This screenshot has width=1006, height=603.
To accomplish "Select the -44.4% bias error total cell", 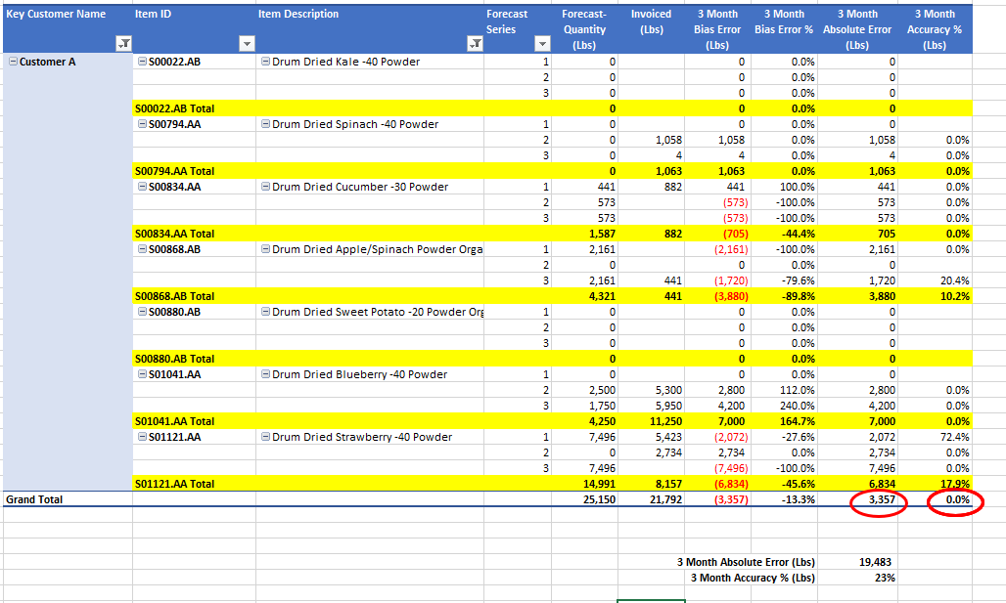I will tap(799, 234).
